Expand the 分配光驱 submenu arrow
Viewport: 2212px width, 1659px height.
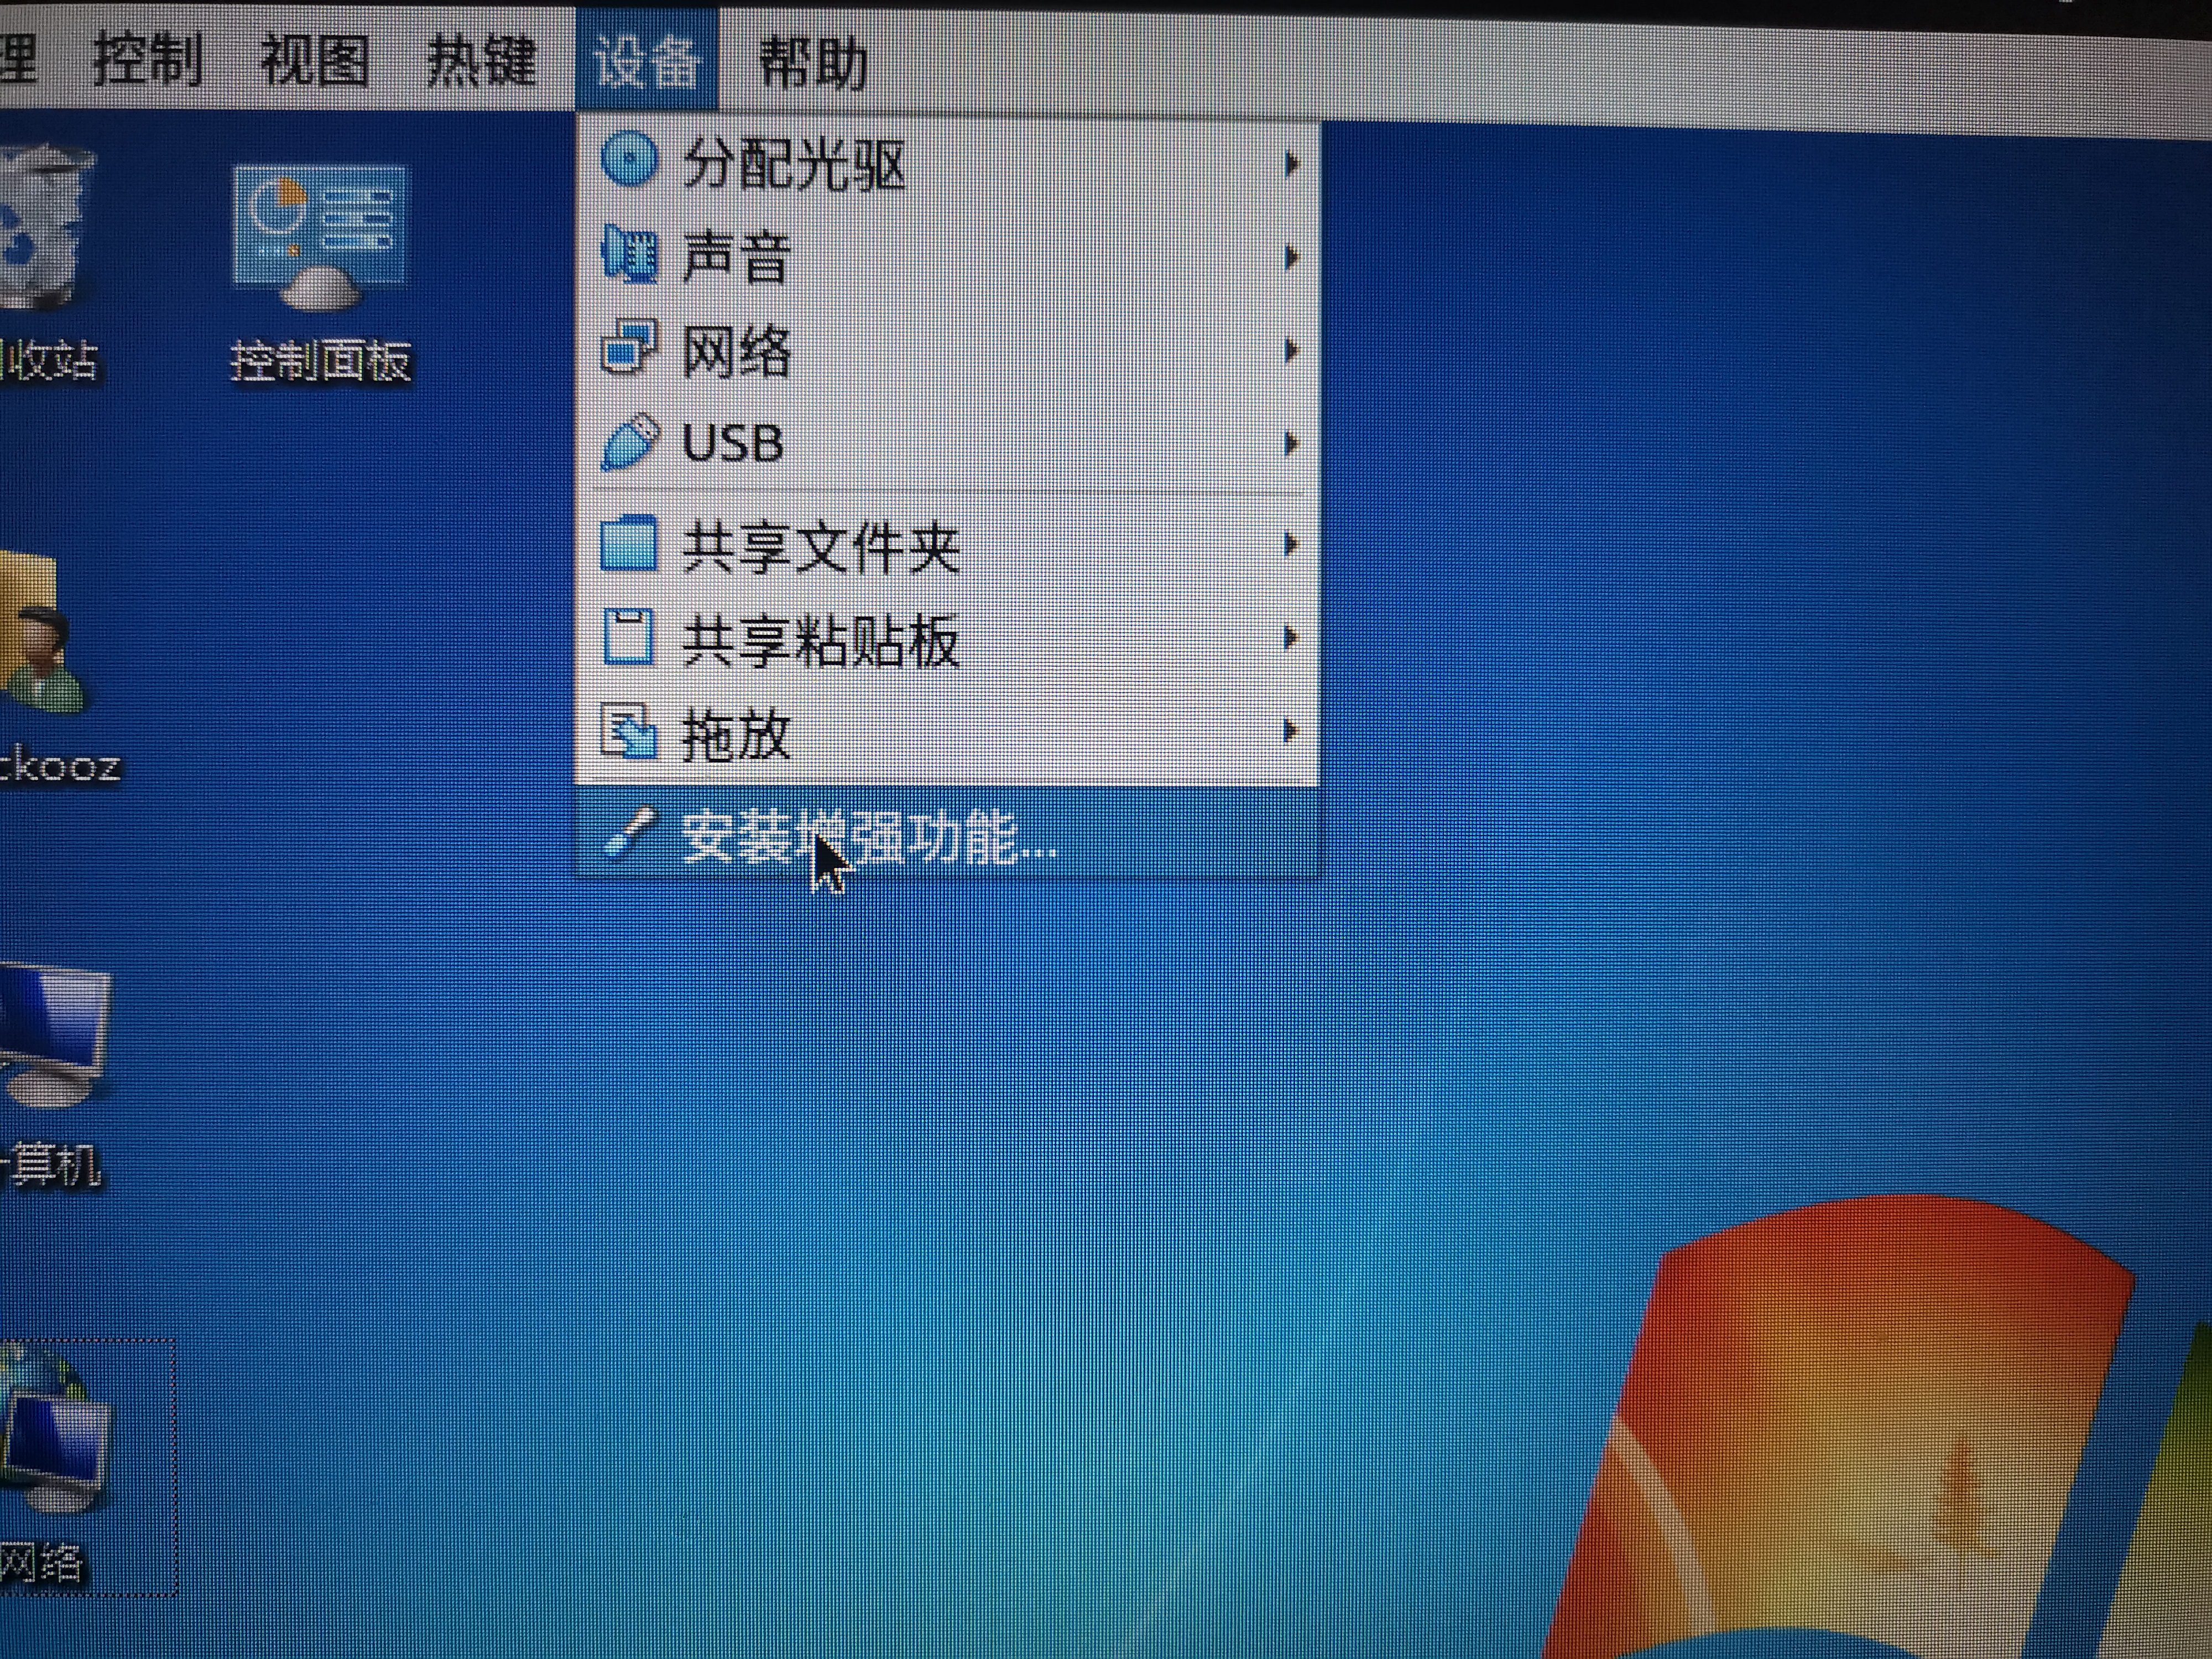pyautogui.click(x=1291, y=163)
